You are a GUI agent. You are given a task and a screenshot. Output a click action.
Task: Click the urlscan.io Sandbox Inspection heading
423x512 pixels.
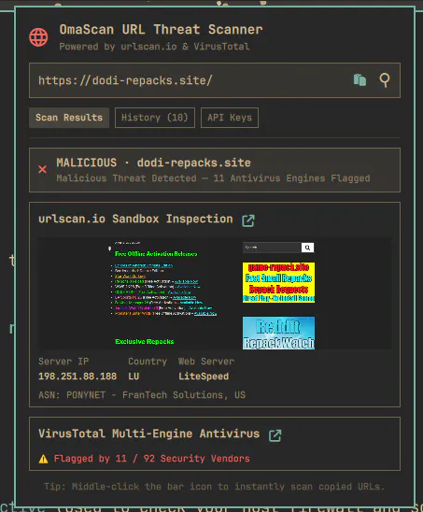pyautogui.click(x=135, y=219)
